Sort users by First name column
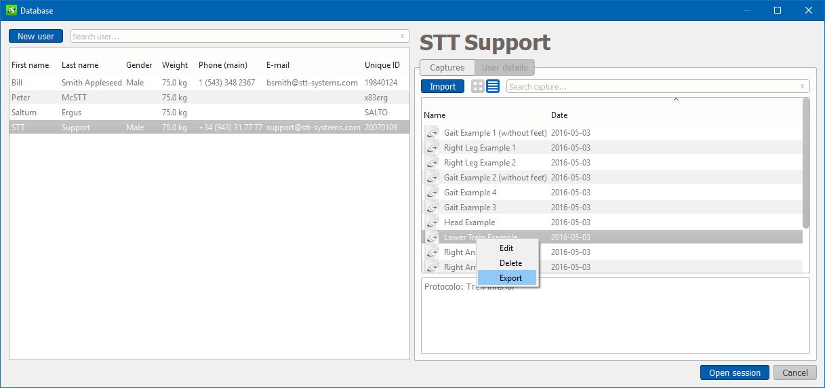The image size is (825, 388). point(31,65)
